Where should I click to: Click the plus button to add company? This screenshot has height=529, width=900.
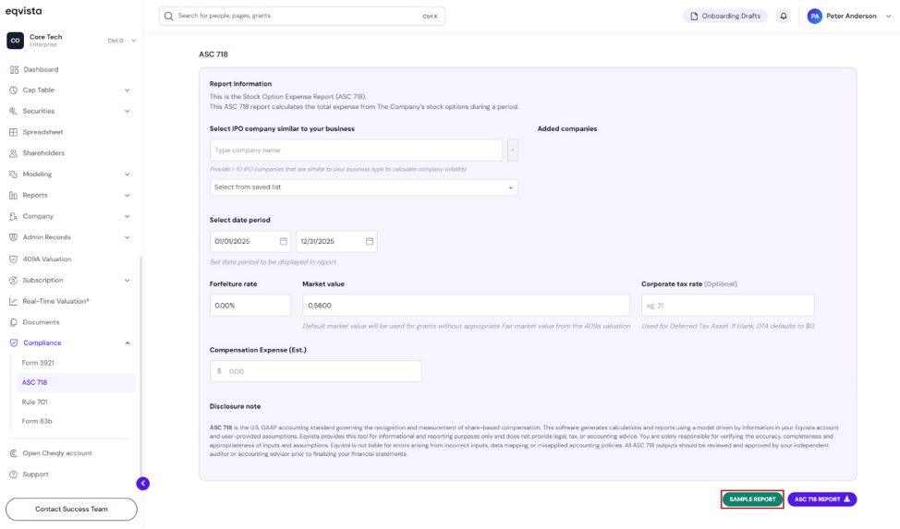(513, 150)
